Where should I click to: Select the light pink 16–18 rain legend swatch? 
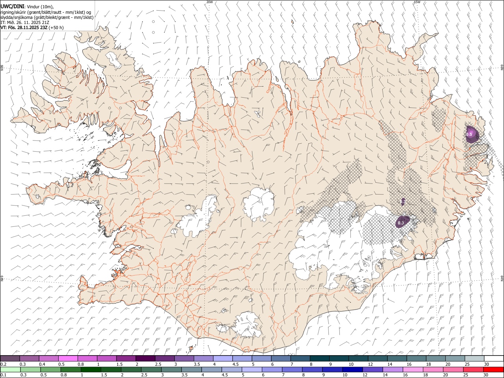(413, 369)
